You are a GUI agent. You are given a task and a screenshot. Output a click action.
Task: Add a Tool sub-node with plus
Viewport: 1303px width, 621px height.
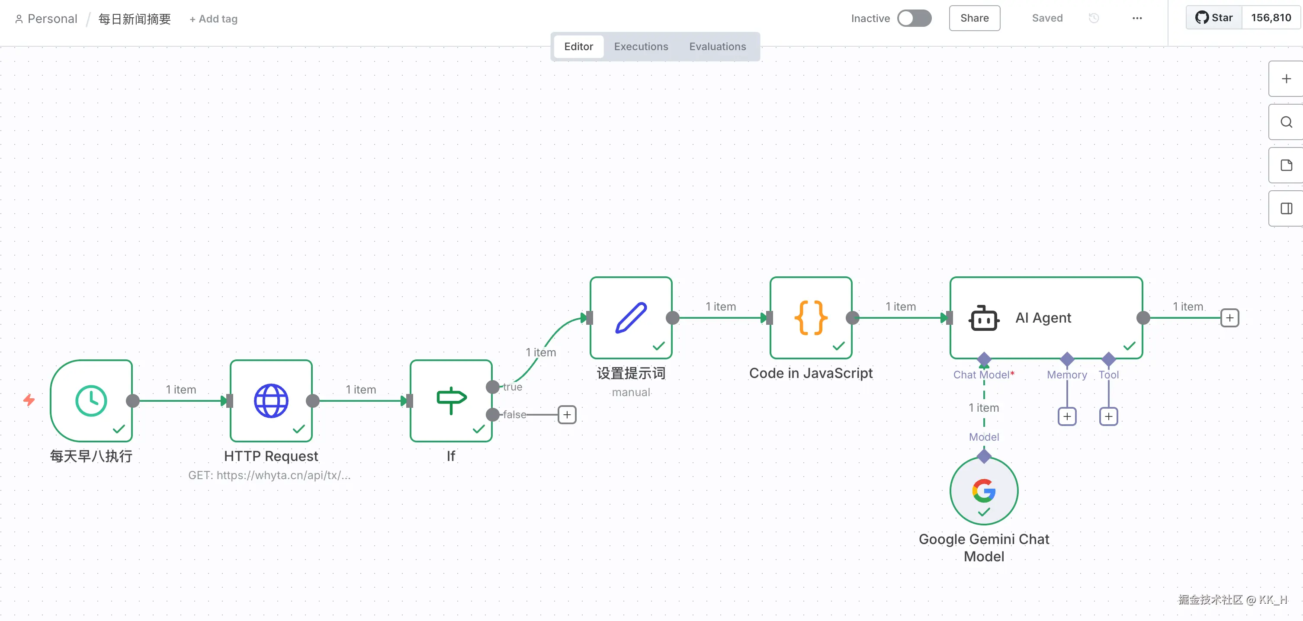click(x=1108, y=416)
